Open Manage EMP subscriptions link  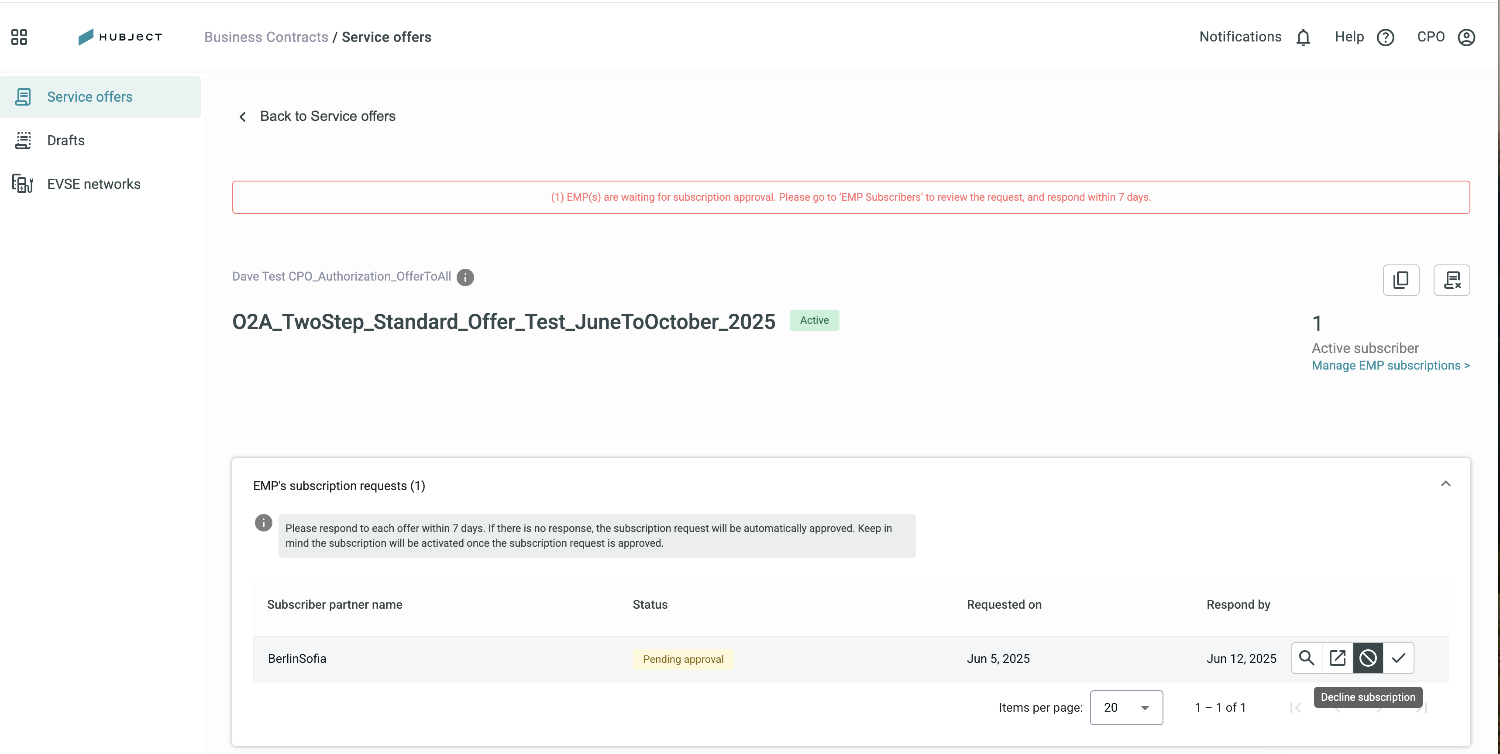pos(1390,366)
